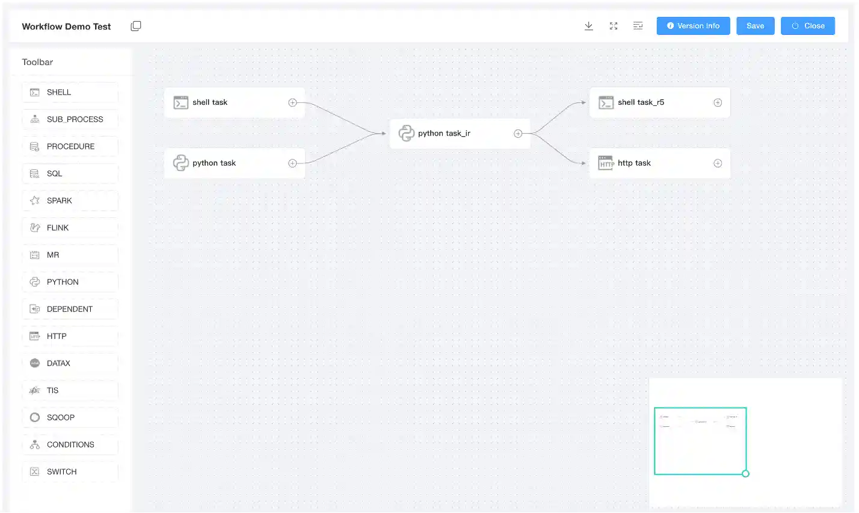Select the DATAX task icon
Image resolution: width=859 pixels, height=513 pixels.
(x=35, y=363)
